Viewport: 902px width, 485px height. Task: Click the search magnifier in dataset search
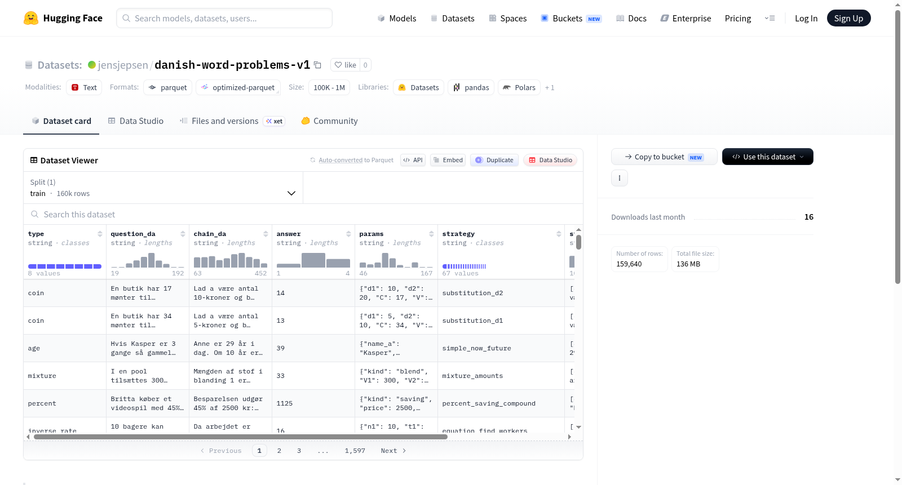35,215
